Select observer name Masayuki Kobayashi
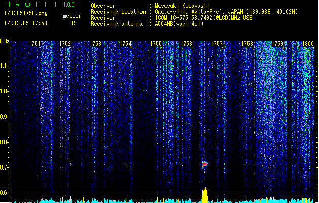The image size is (319, 203). click(x=182, y=6)
